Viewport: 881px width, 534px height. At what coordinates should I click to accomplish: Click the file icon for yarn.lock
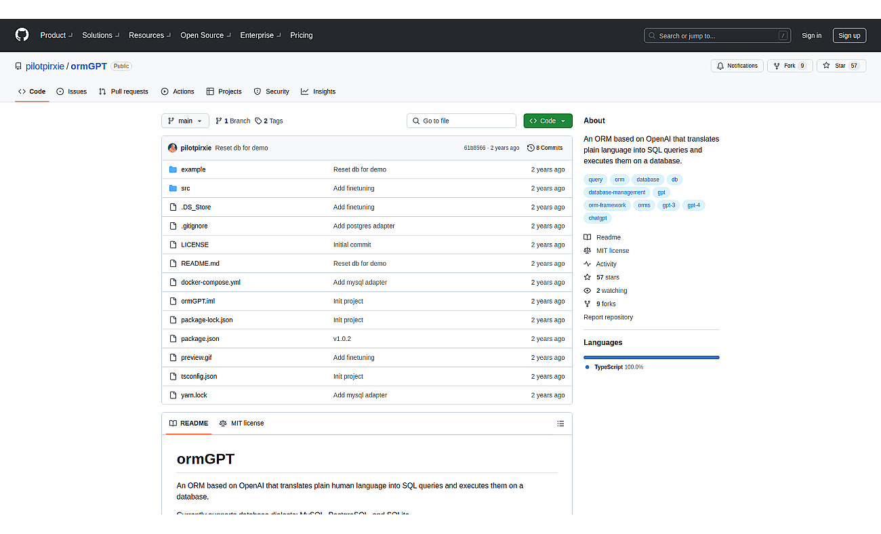coord(173,395)
